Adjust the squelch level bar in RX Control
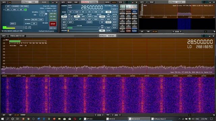Image resolution: width=216 pixels, height=121 pixels. tap(83, 28)
